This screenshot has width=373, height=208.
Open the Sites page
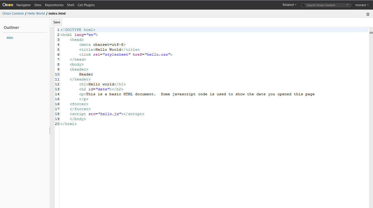pyautogui.click(x=38, y=5)
